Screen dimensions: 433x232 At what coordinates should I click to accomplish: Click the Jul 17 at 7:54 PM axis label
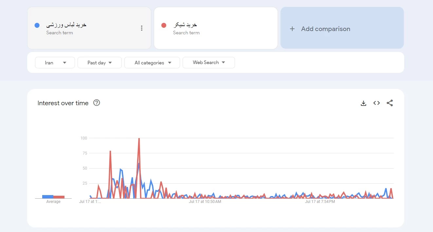point(320,202)
